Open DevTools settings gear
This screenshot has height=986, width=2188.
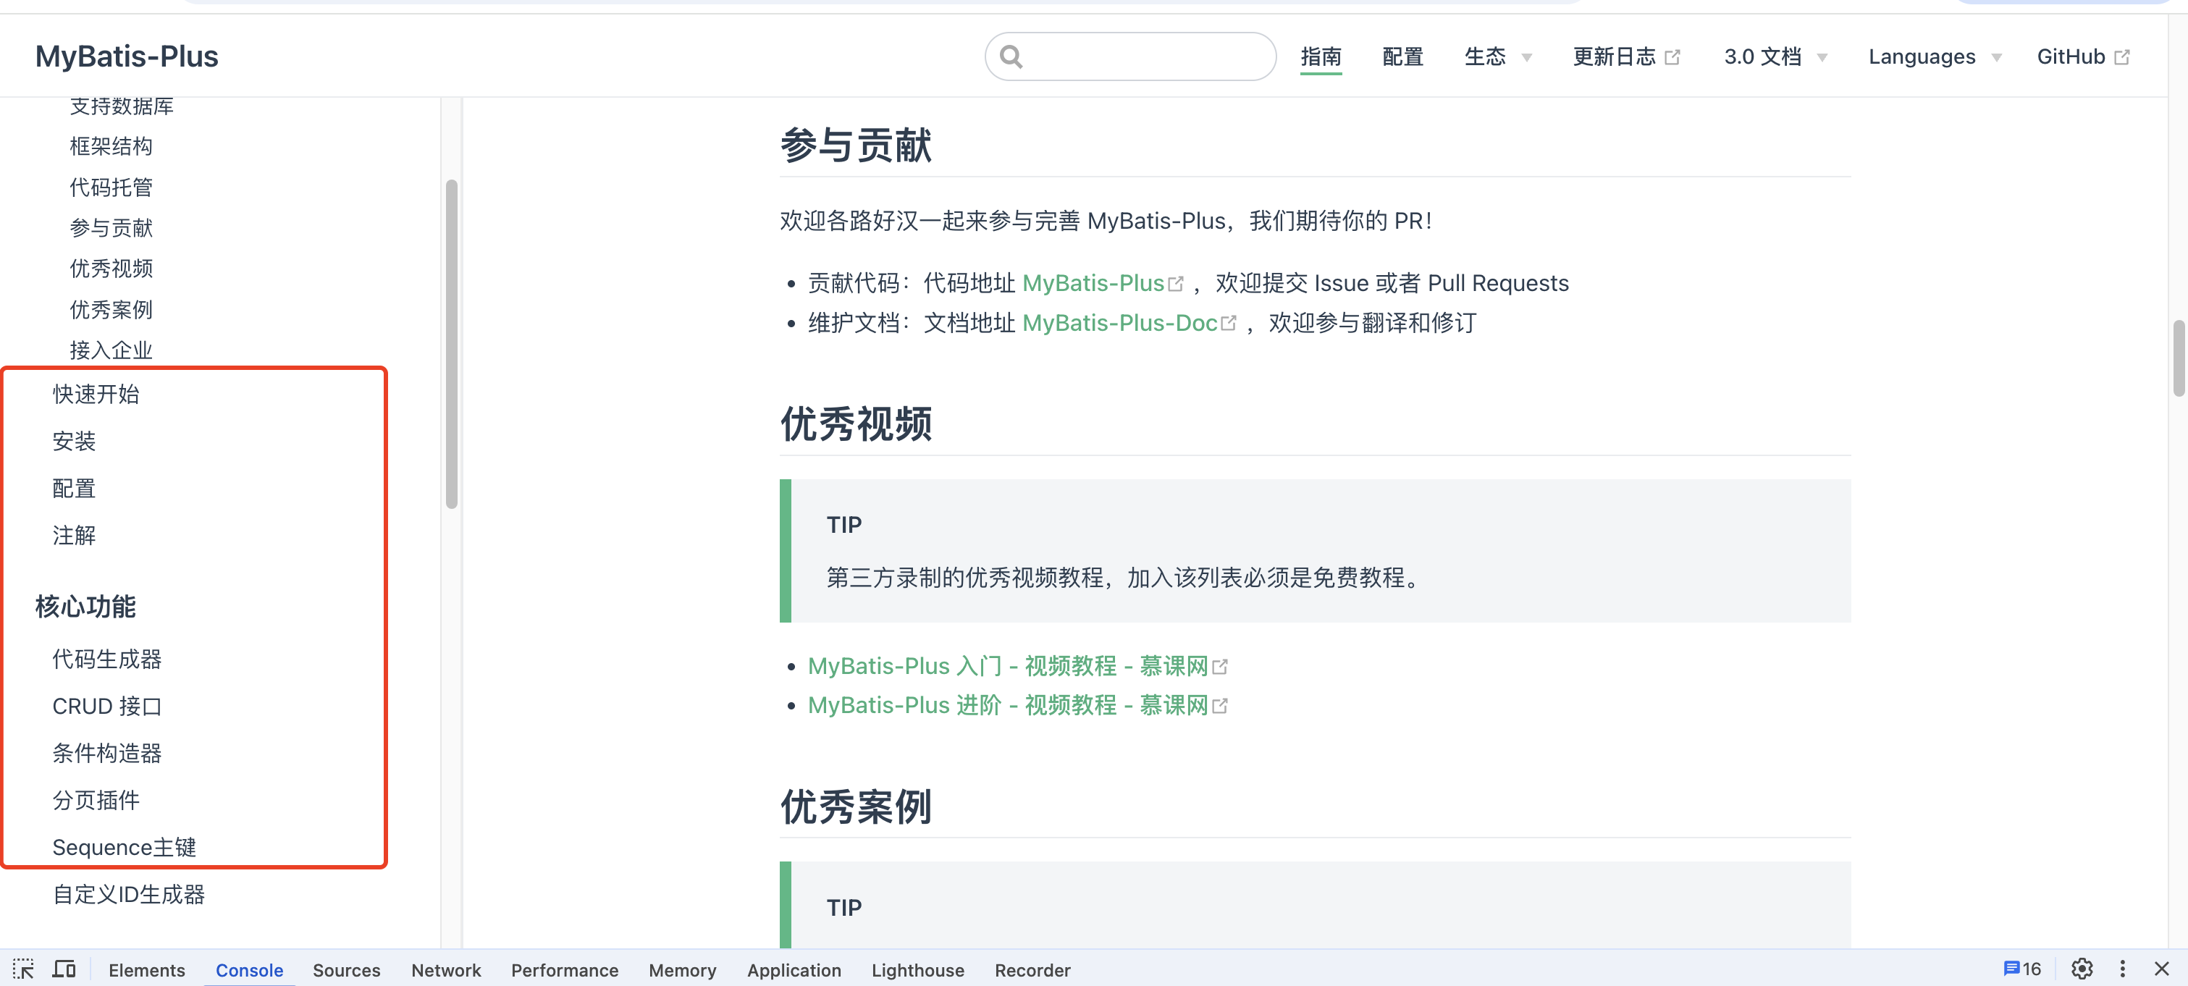(2082, 969)
